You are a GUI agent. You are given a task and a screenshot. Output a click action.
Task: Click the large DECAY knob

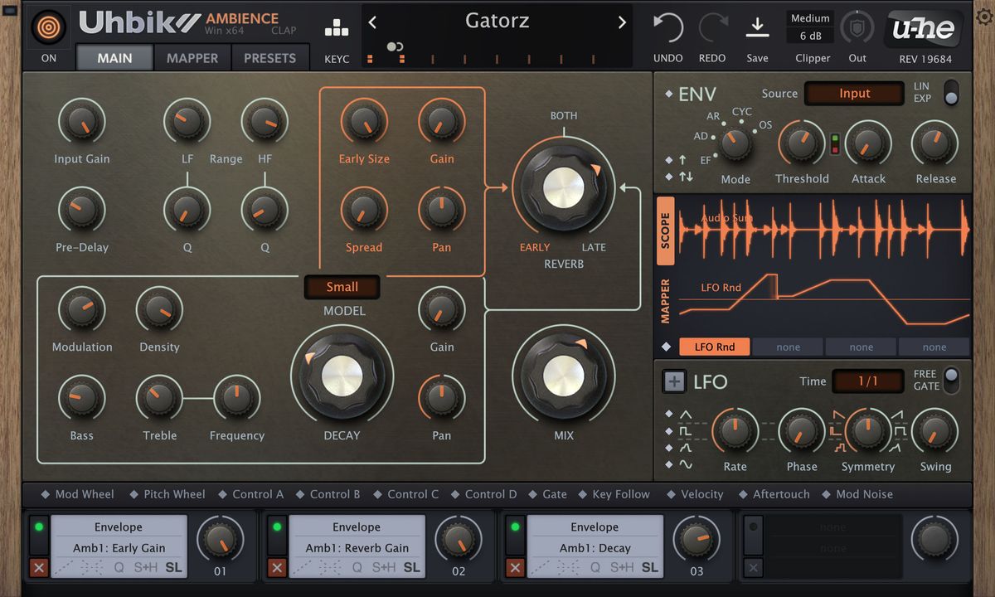click(342, 376)
